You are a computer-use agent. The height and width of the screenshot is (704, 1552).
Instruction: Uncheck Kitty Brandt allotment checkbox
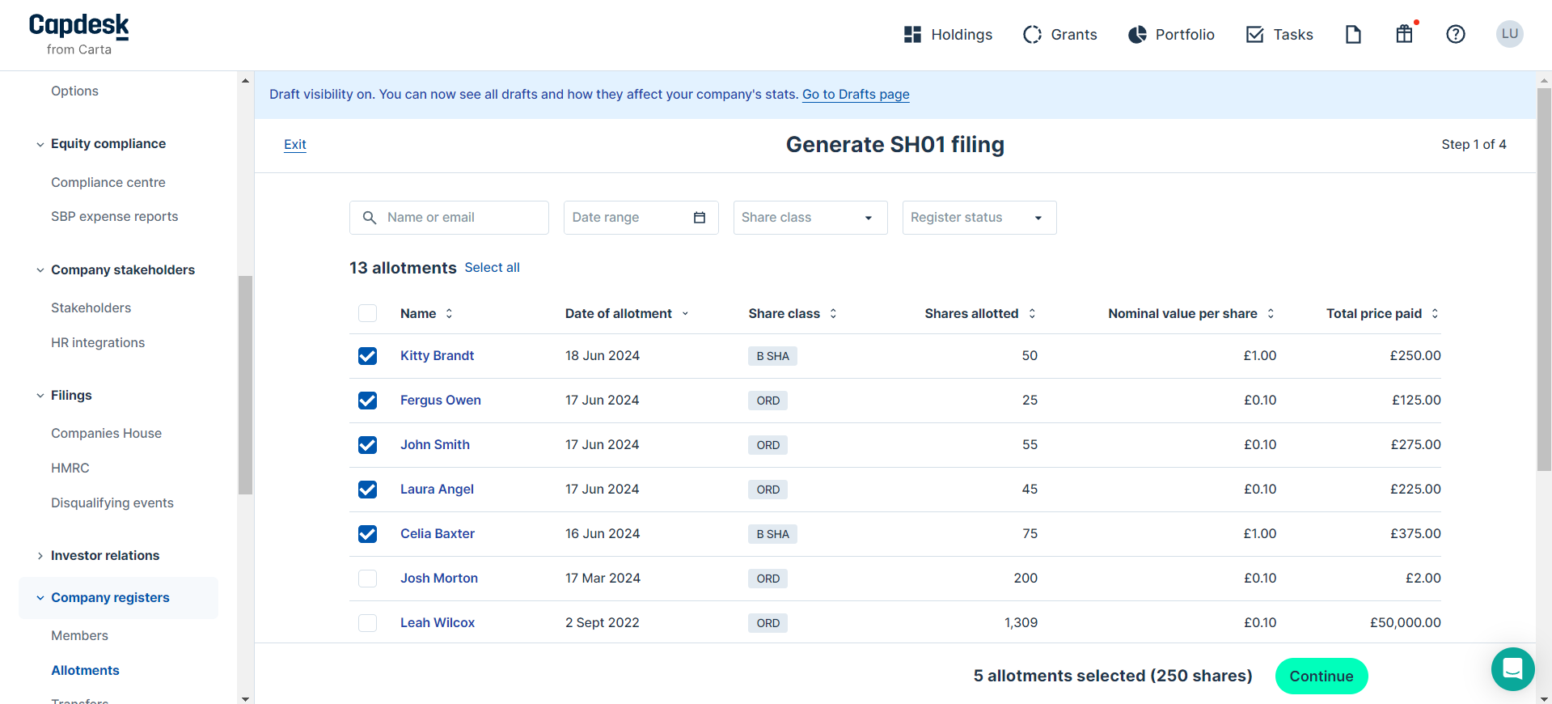368,356
